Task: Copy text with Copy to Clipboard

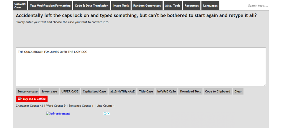Action: pyautogui.click(x=217, y=91)
